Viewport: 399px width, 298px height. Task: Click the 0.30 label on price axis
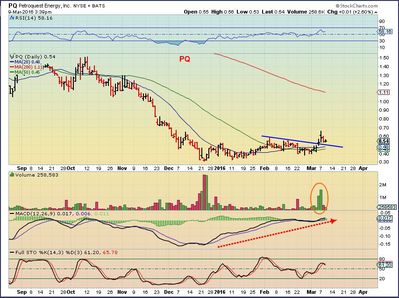pyautogui.click(x=384, y=162)
